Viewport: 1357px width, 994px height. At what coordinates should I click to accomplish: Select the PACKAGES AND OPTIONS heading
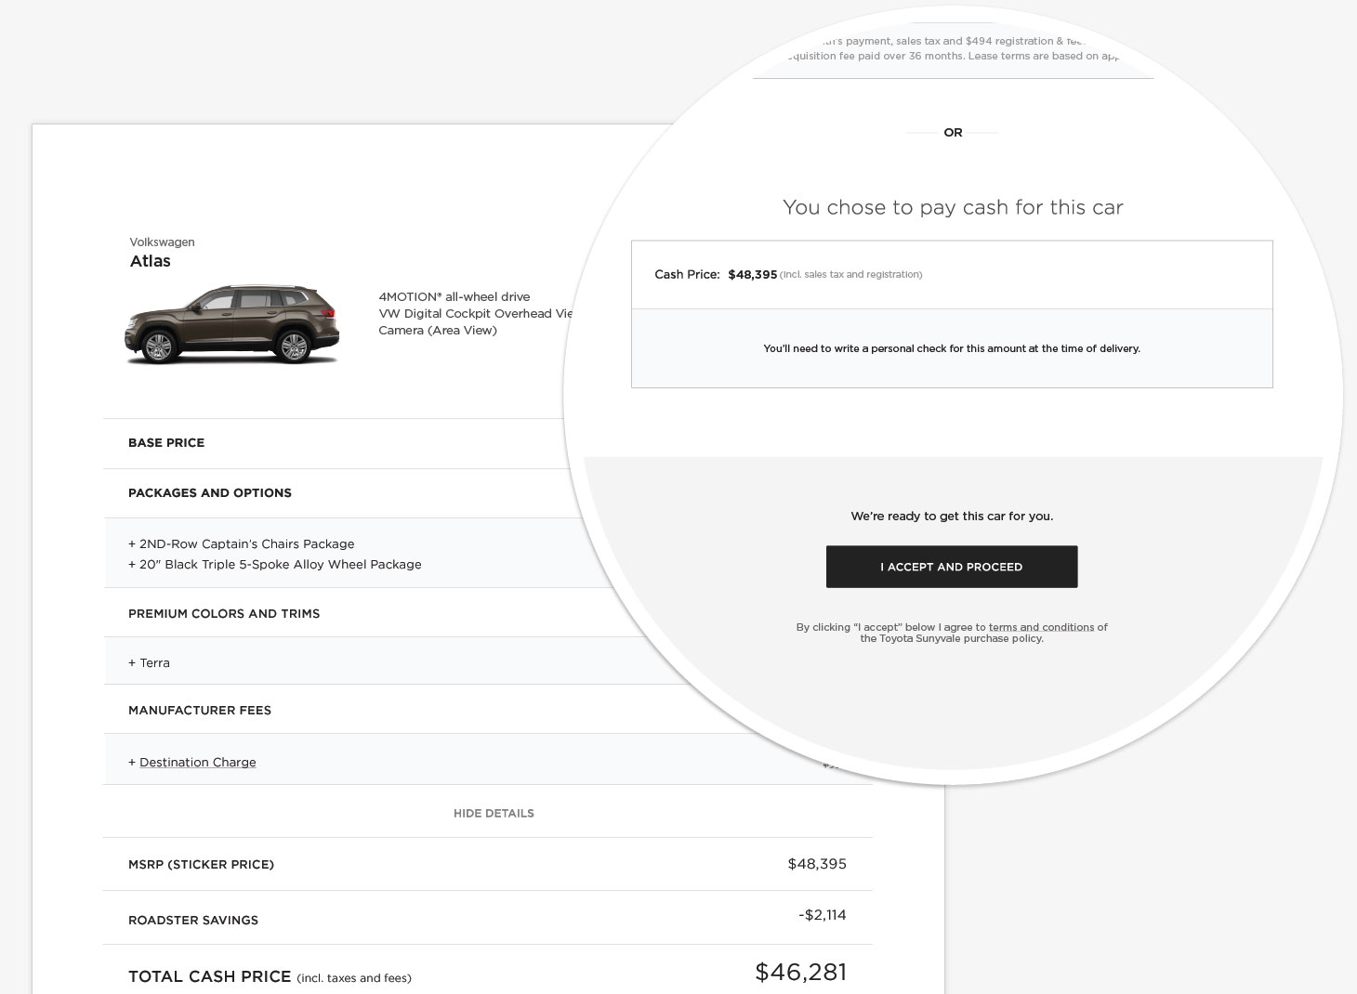[x=210, y=492]
